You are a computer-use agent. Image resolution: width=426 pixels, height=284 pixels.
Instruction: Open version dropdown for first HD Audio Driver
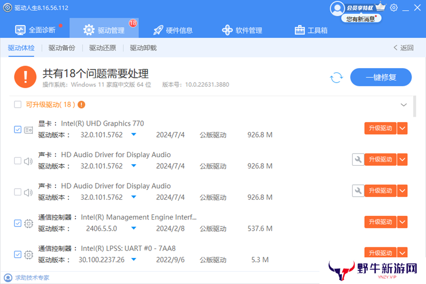134,166
